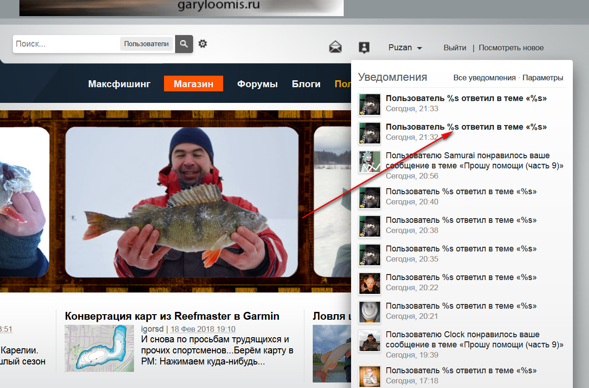
Task: Go to the Форумы section
Action: (257, 84)
